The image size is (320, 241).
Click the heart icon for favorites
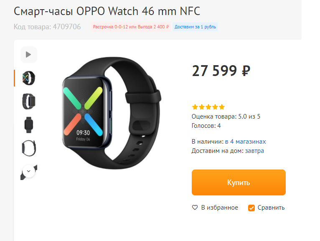pyautogui.click(x=195, y=208)
